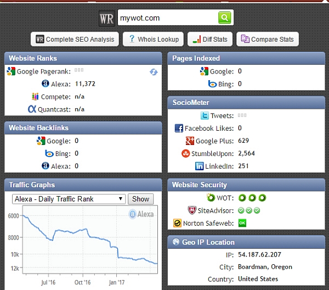
Task: Click the Show button for traffic graph
Action: 140,199
